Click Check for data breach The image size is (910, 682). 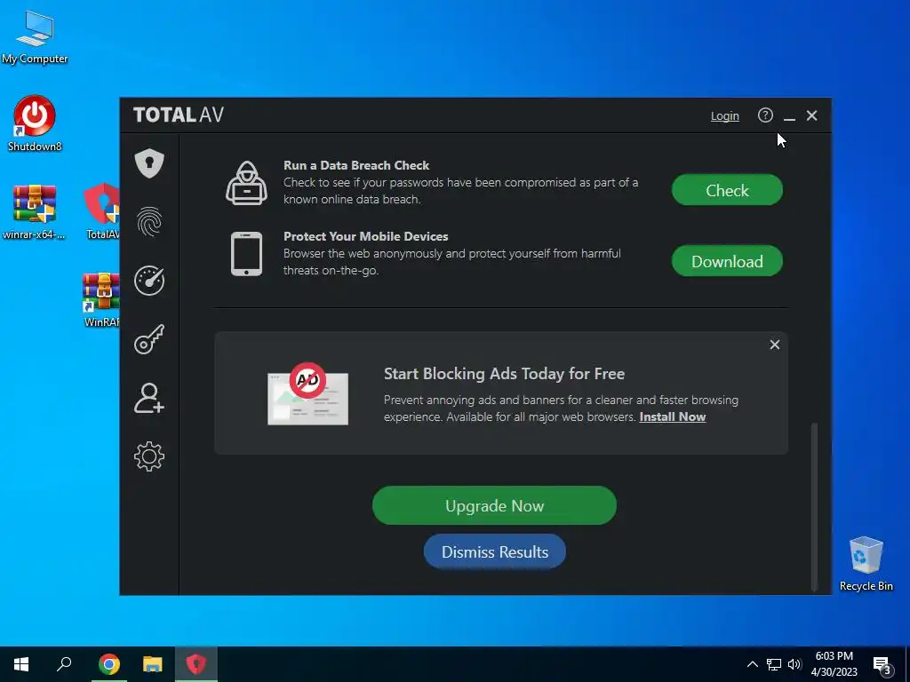coord(727,190)
